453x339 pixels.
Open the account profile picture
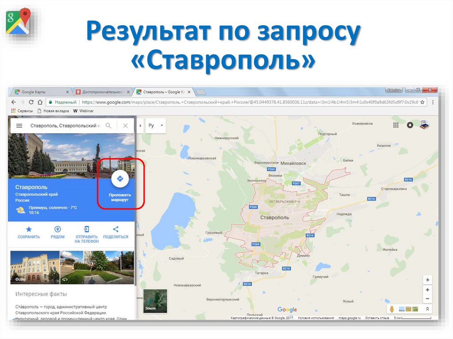click(x=424, y=125)
